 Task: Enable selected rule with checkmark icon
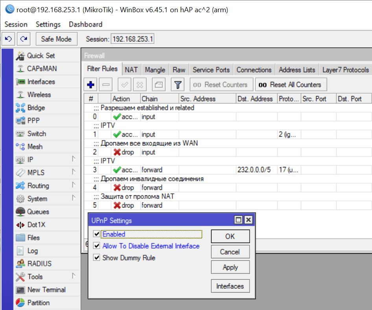click(125, 85)
